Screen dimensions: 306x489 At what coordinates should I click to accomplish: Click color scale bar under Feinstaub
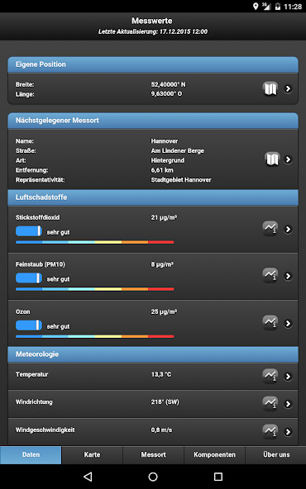click(94, 289)
